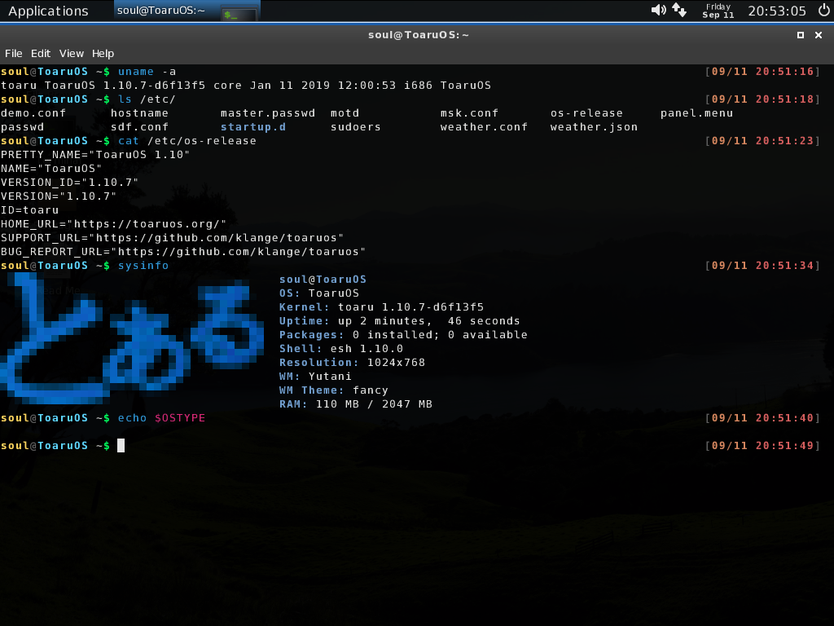The width and height of the screenshot is (834, 626).
Task: Click the blue pixel-art ToaruOS logo
Action: 132,338
